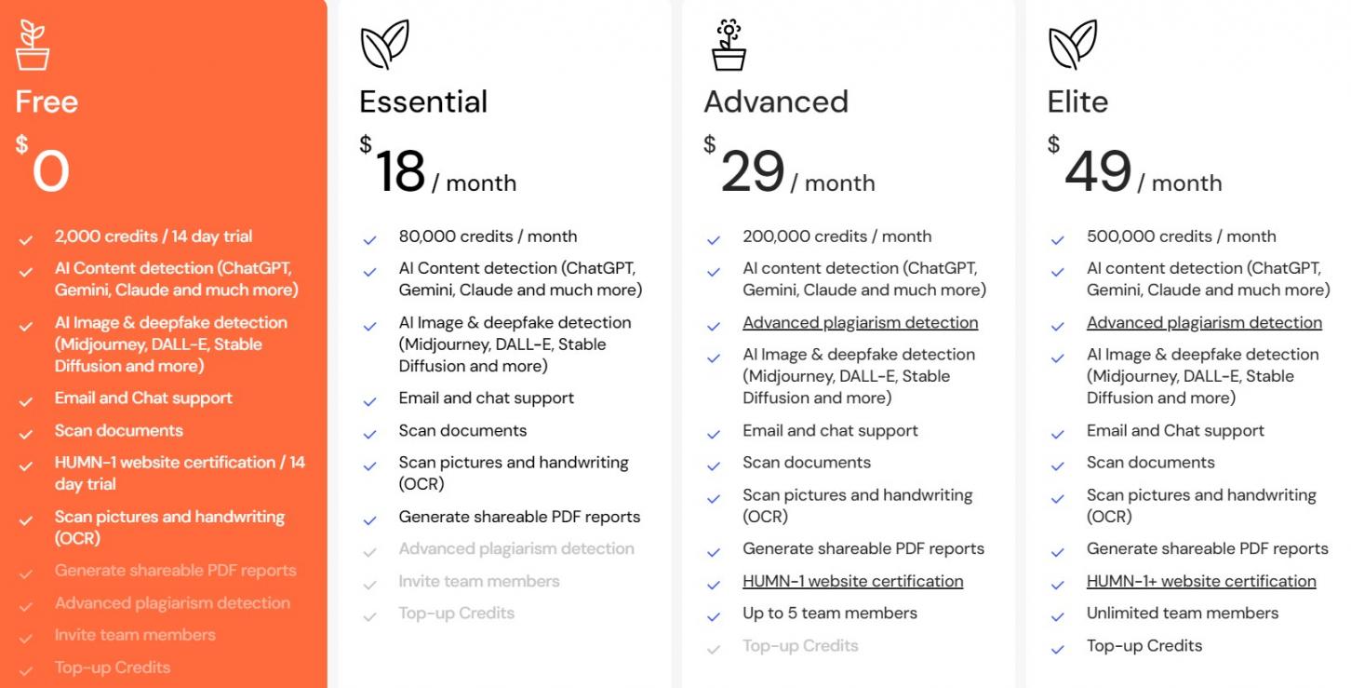Image resolution: width=1351 pixels, height=688 pixels.
Task: Click the Advanced plan flower pot icon
Action: [x=729, y=45]
